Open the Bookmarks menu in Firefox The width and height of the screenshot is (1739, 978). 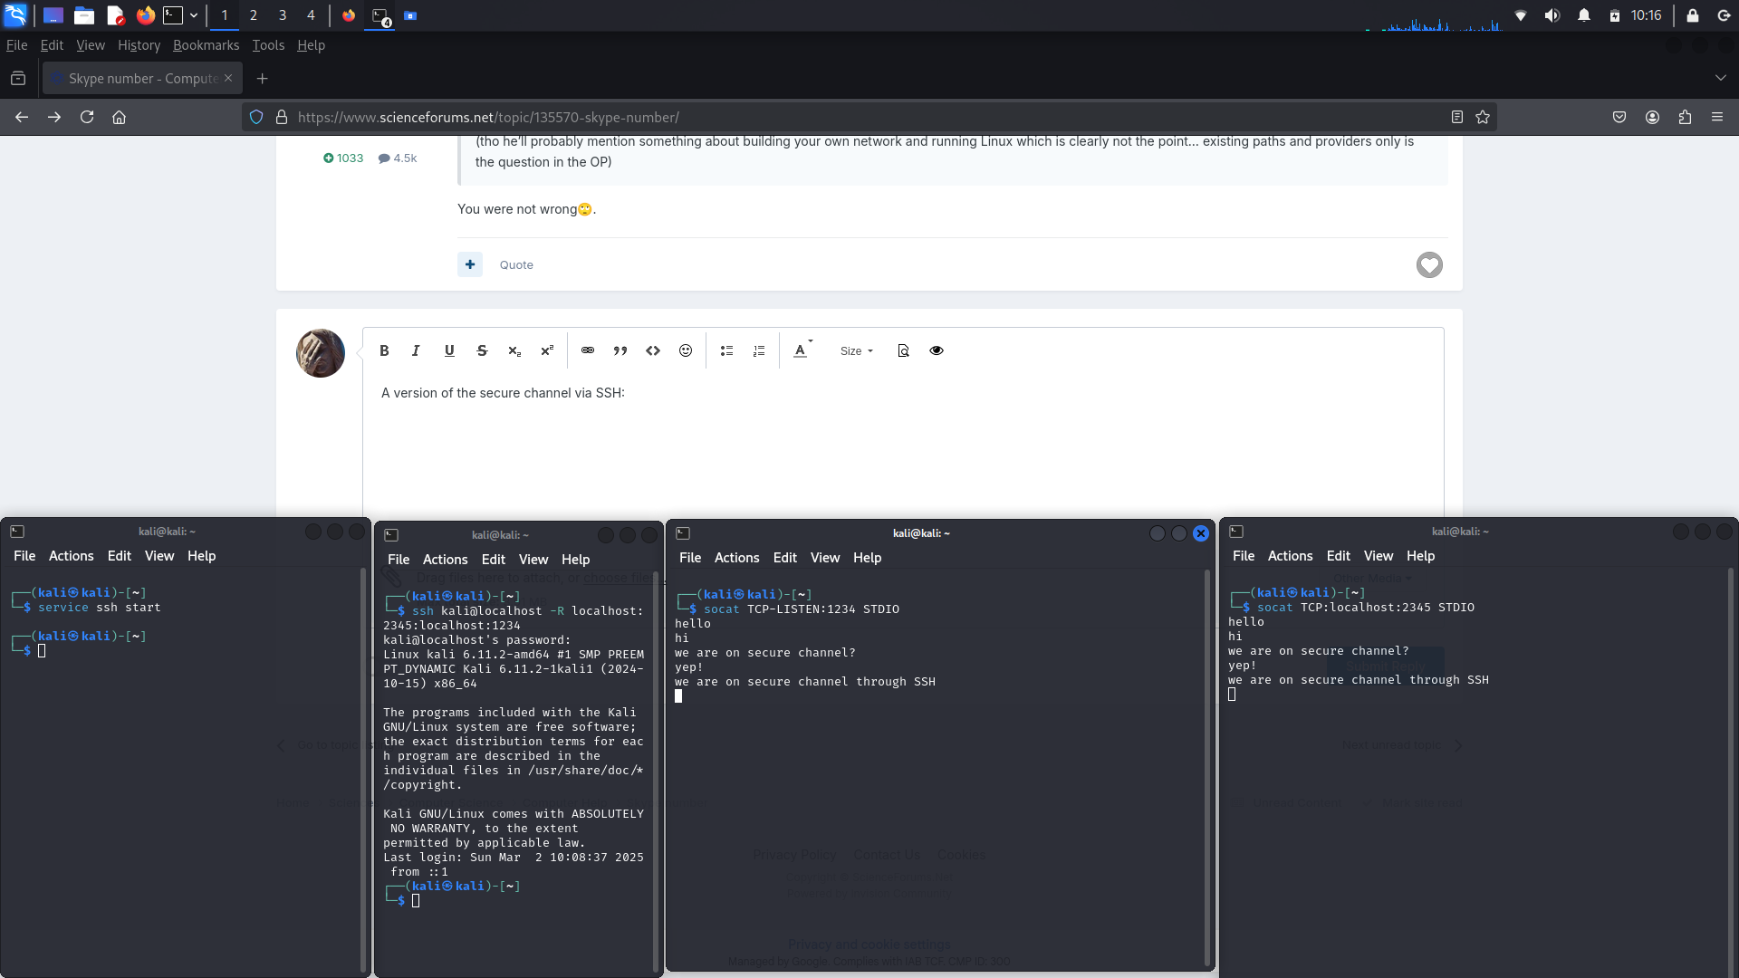(206, 45)
